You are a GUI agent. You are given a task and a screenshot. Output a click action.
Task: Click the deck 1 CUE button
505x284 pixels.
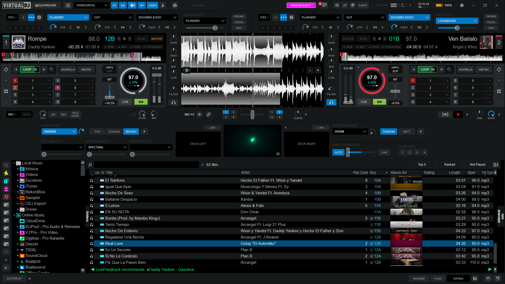pyautogui.click(x=125, y=102)
